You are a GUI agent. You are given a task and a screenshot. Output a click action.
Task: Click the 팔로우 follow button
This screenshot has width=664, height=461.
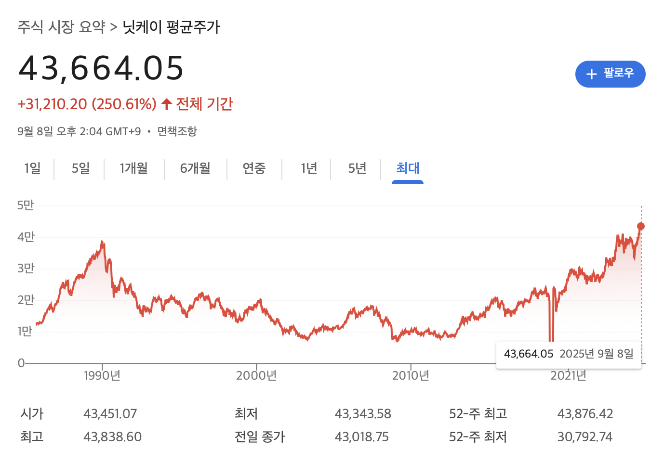coord(610,74)
